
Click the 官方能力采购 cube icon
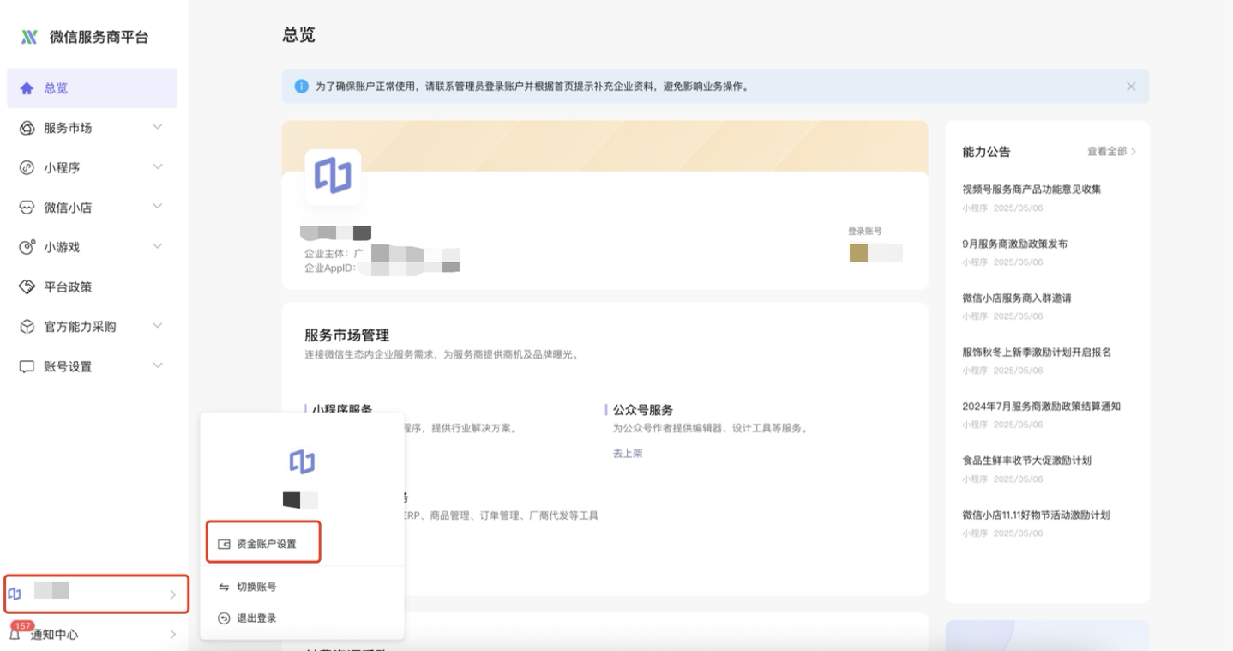(26, 327)
